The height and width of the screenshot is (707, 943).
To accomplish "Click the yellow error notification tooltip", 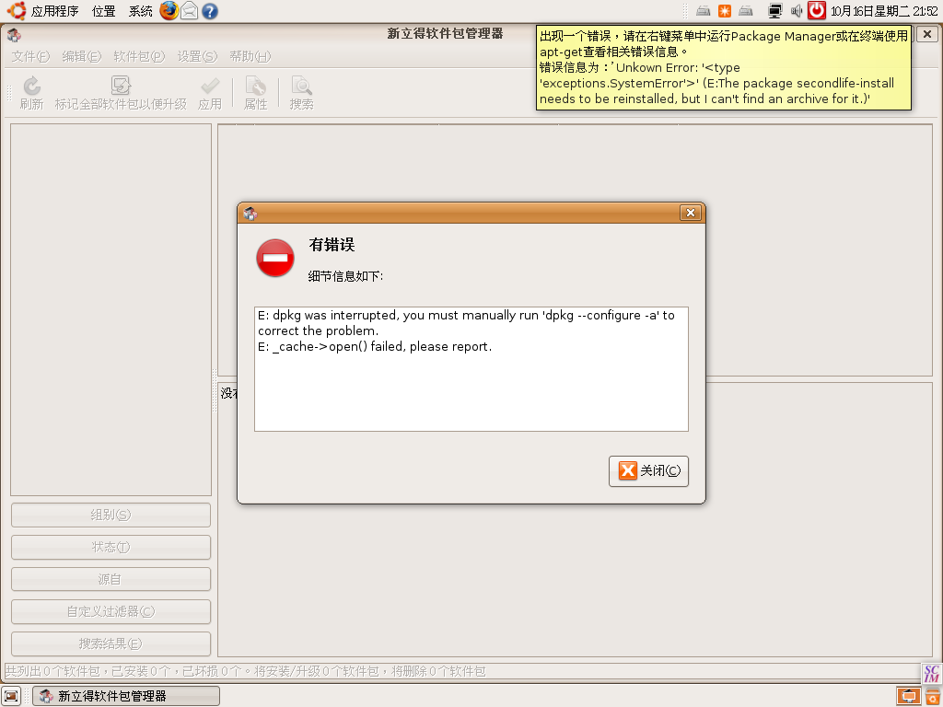I will pos(724,67).
